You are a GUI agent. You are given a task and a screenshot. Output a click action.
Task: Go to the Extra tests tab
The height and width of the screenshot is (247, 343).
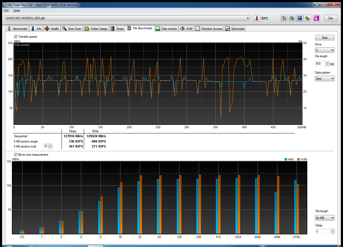coord(235,29)
